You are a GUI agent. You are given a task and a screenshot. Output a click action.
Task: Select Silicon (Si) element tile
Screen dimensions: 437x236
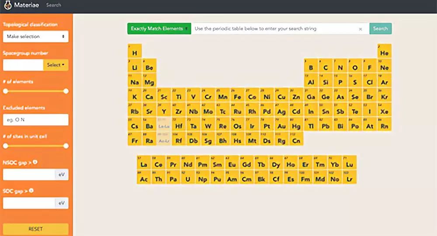coord(326,80)
